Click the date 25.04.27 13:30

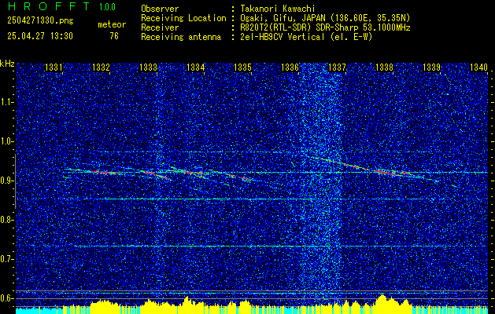point(40,36)
